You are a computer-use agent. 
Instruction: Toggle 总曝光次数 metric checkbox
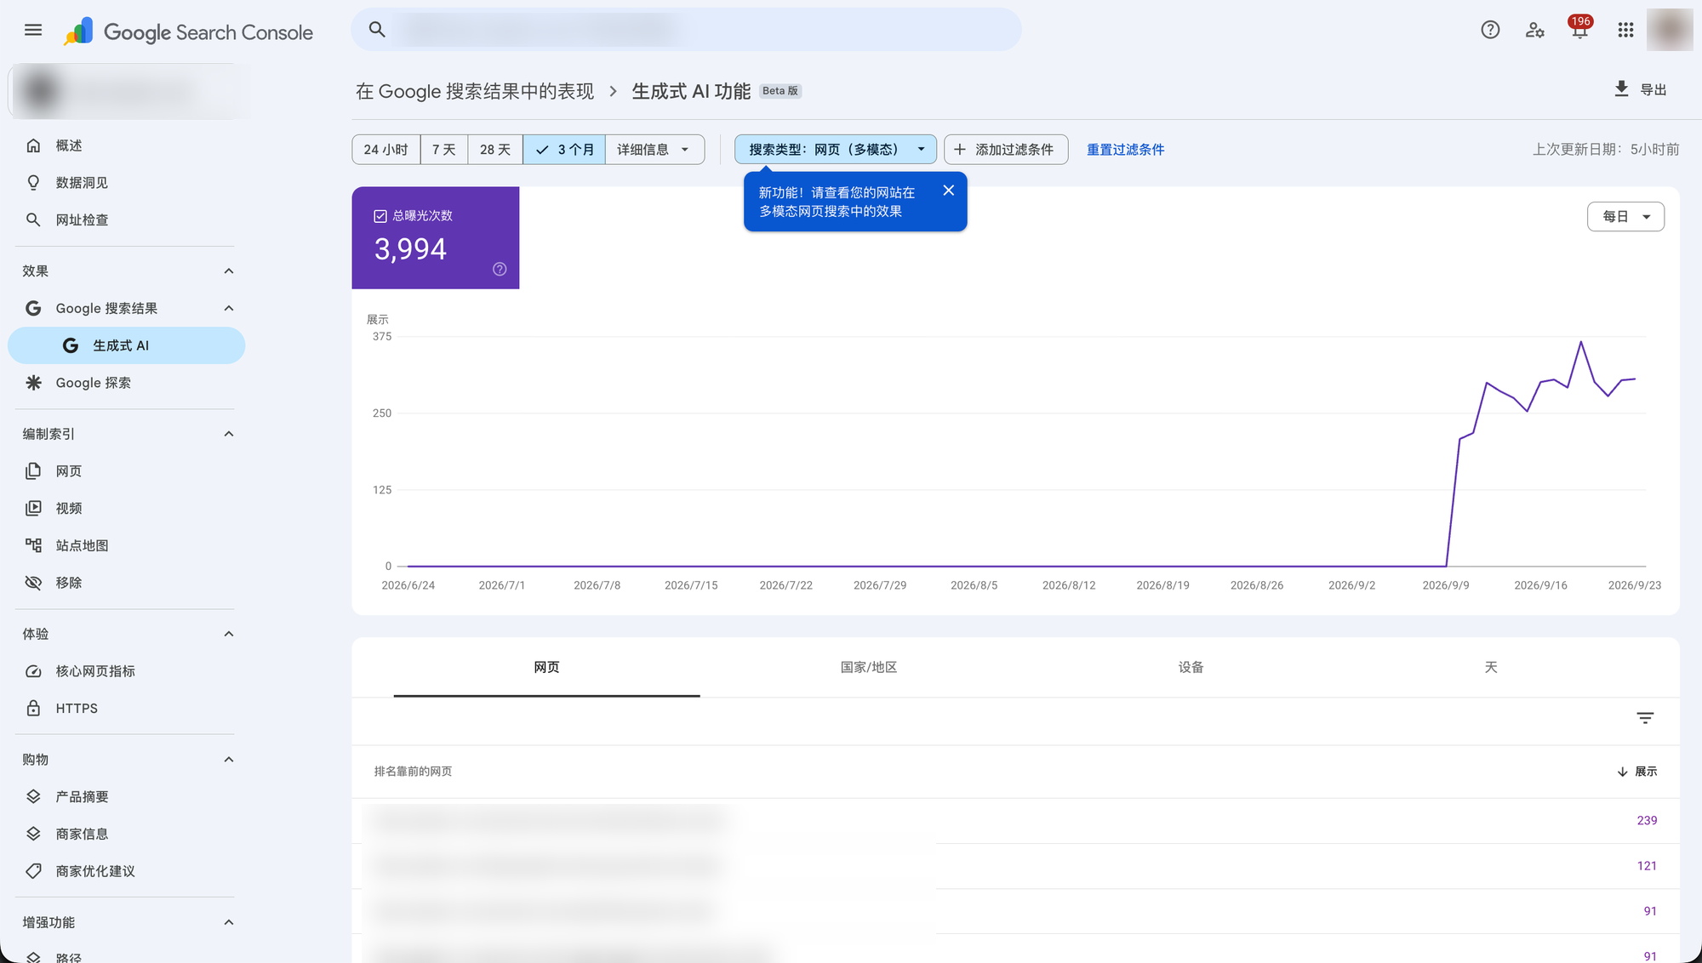pyautogui.click(x=380, y=216)
